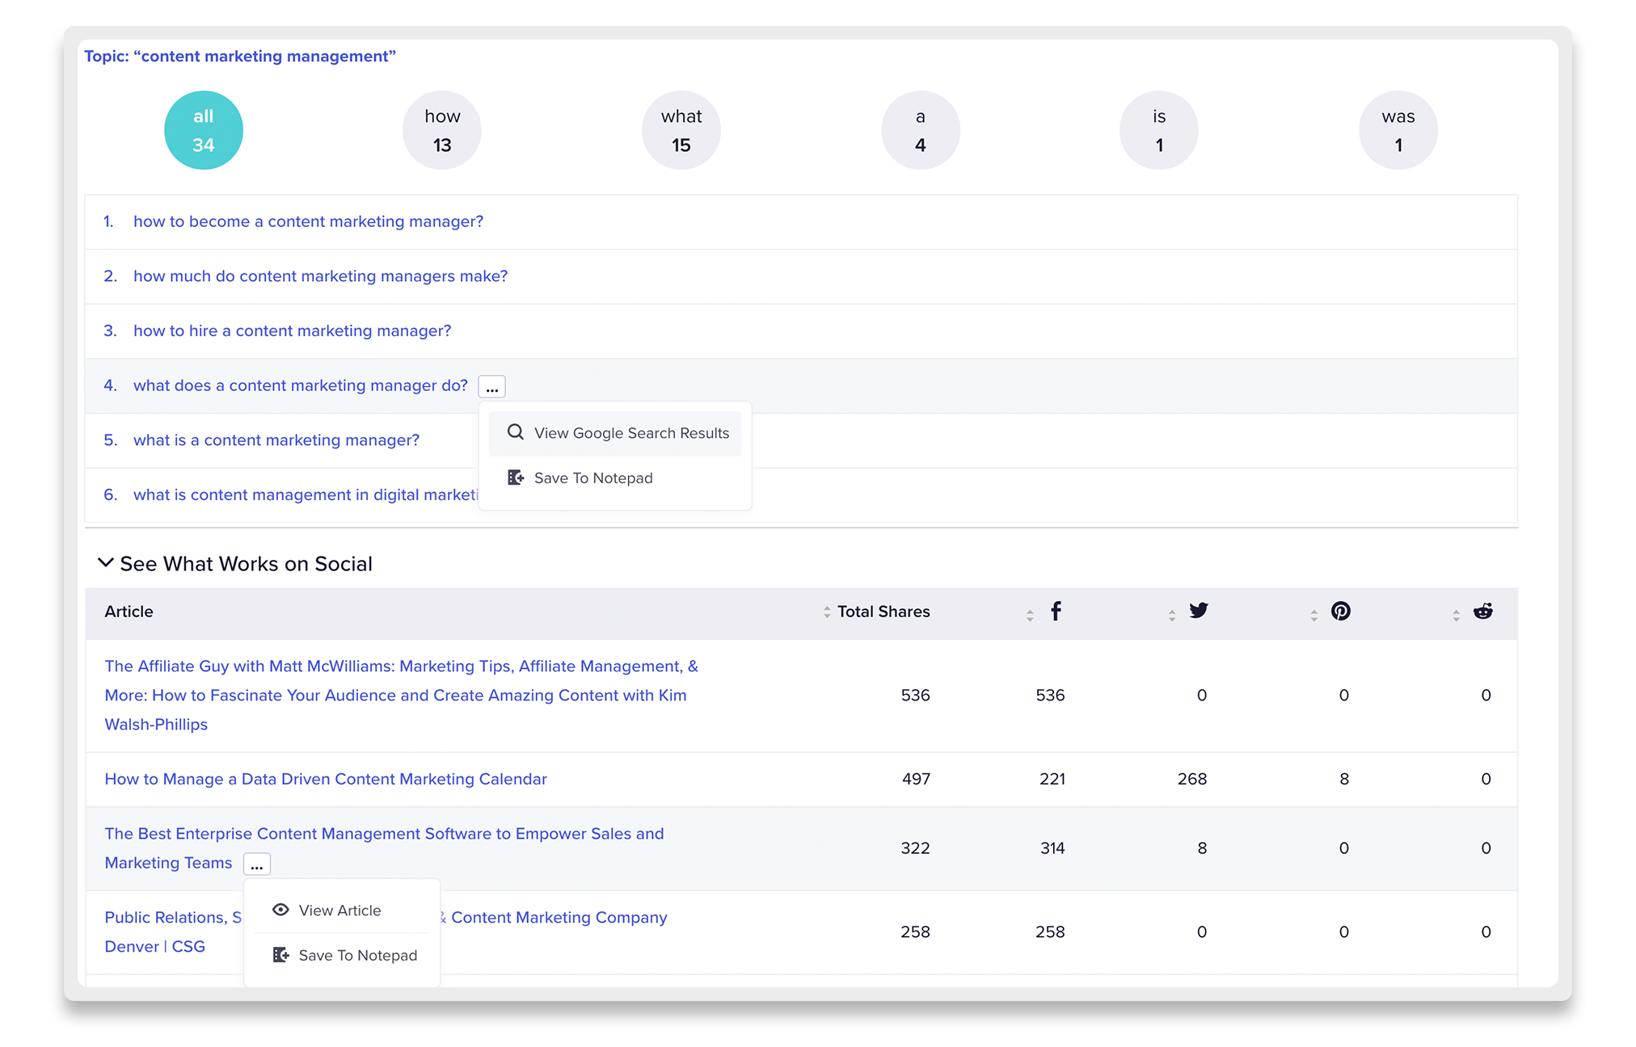The width and height of the screenshot is (1636, 1047).
Task: Open 'how much do content marketing managers make?'
Action: point(320,276)
